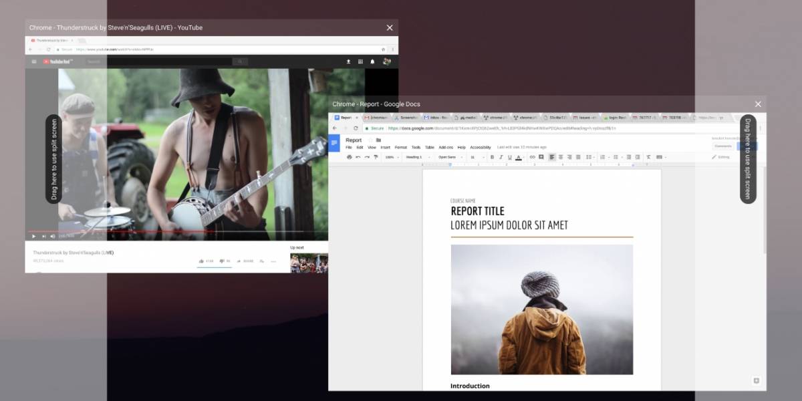Open the File menu in Docs

[x=348, y=147]
